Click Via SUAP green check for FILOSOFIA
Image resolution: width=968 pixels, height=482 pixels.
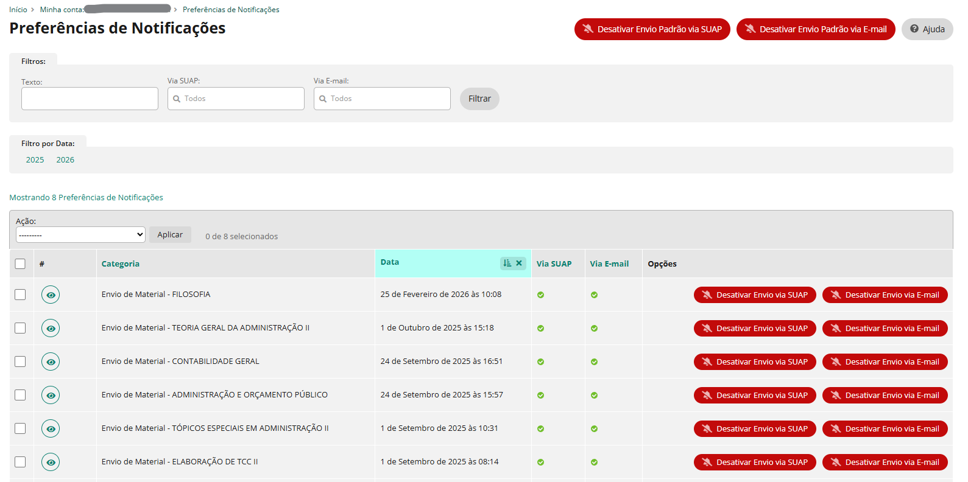point(540,295)
